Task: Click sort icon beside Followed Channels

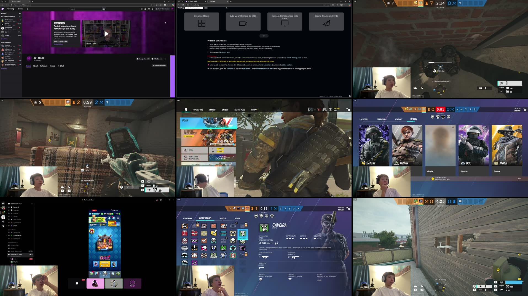Action: click(x=20, y=17)
